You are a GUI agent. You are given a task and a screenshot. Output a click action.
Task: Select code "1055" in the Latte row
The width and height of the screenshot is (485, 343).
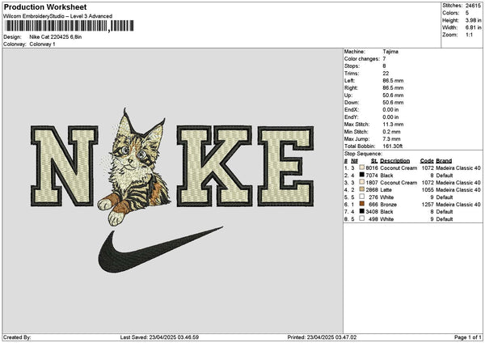[x=428, y=190]
